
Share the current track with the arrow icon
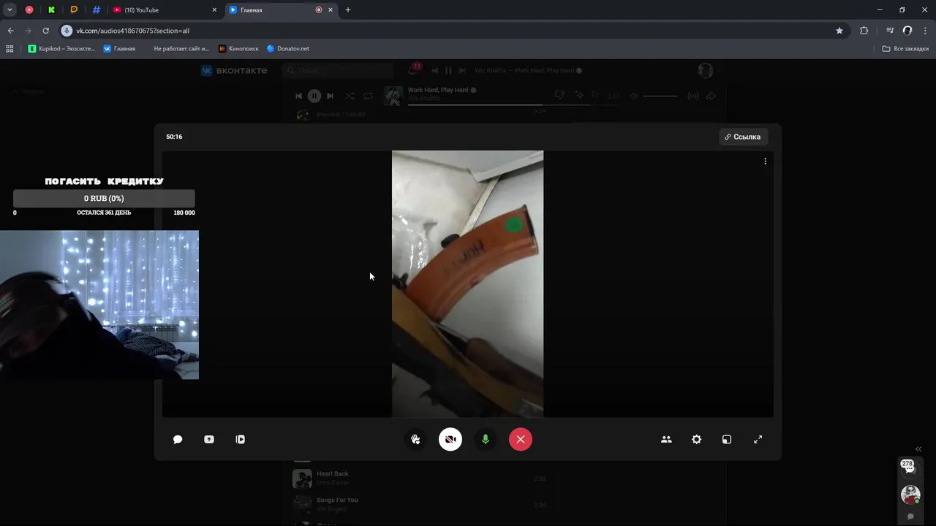(711, 96)
